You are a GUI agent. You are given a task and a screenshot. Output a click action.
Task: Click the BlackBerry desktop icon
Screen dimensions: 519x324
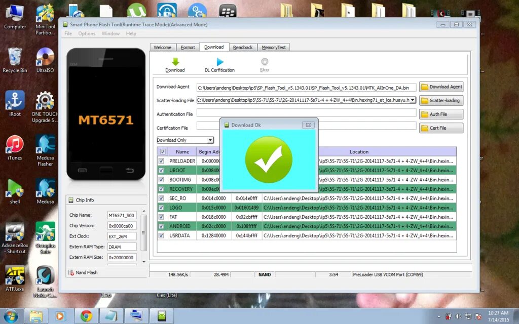coord(228,10)
